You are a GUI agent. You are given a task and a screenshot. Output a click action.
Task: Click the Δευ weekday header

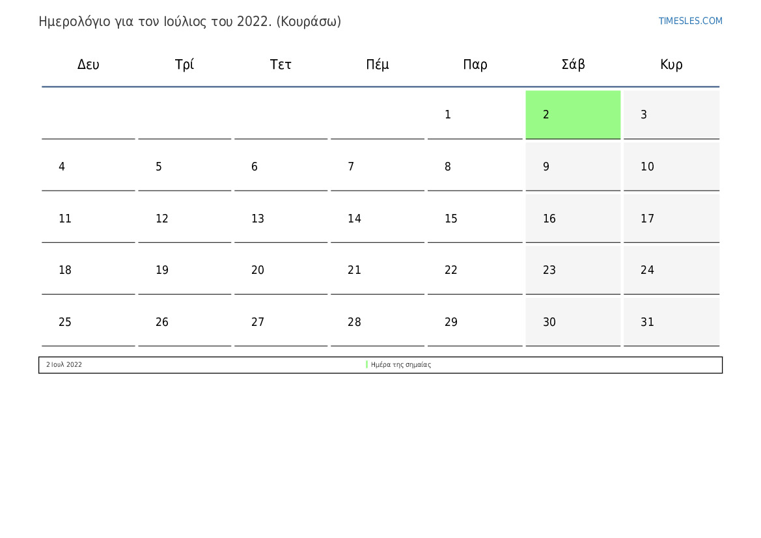89,64
